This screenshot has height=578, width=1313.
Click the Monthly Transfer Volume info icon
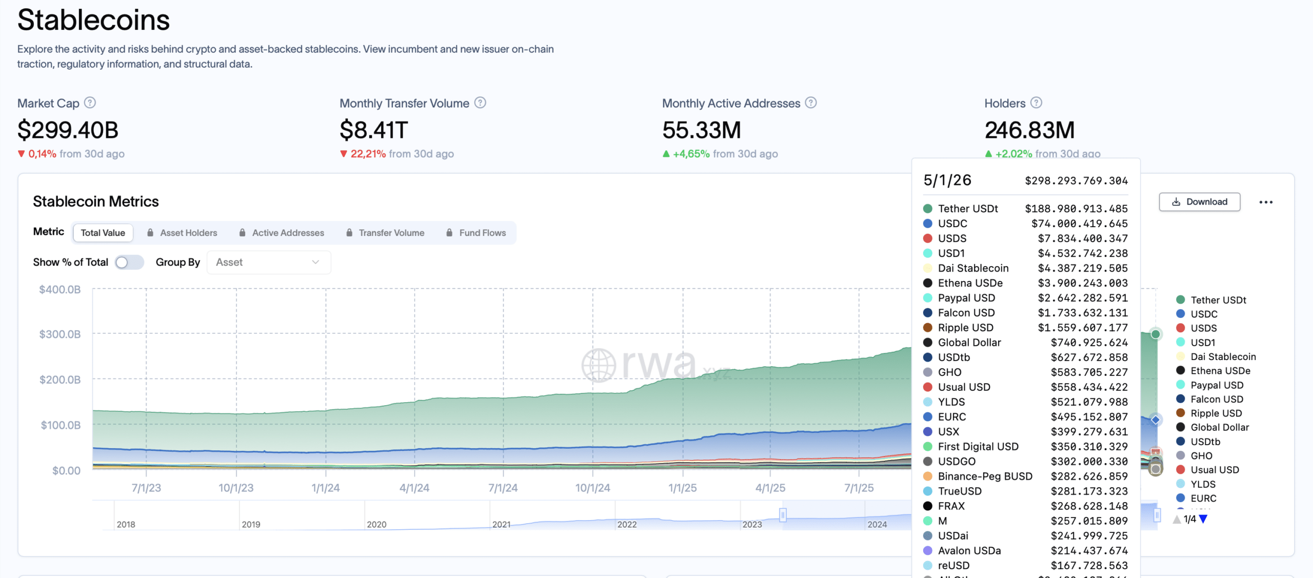(480, 103)
